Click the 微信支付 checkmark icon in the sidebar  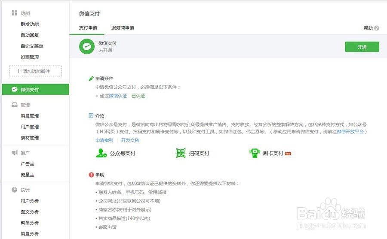coord(15,89)
